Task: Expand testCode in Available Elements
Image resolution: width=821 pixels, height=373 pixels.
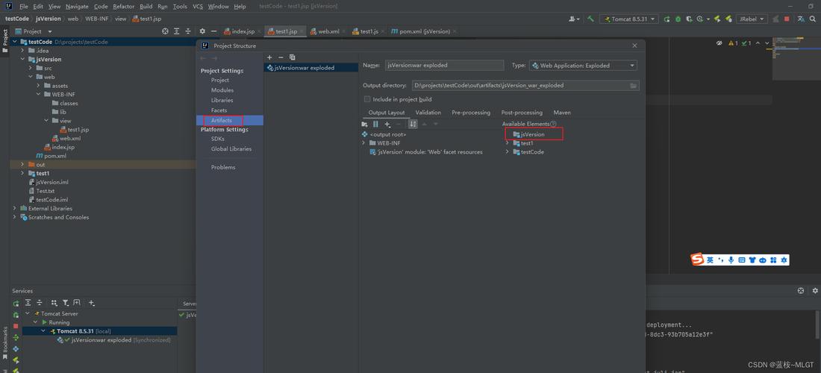Action: 508,152
